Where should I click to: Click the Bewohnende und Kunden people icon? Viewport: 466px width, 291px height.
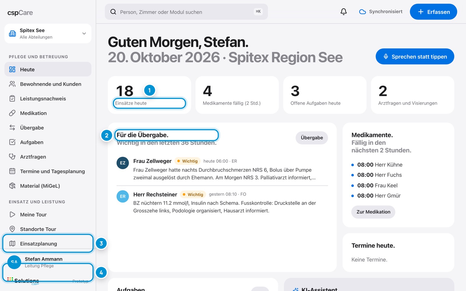(12, 84)
